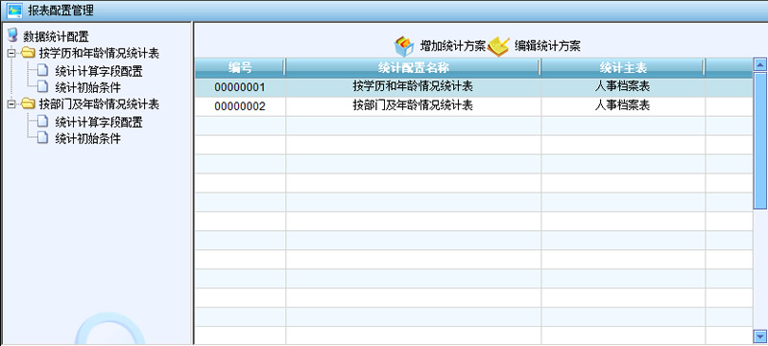Click the 编辑统计方案 pencil icon

(x=498, y=46)
